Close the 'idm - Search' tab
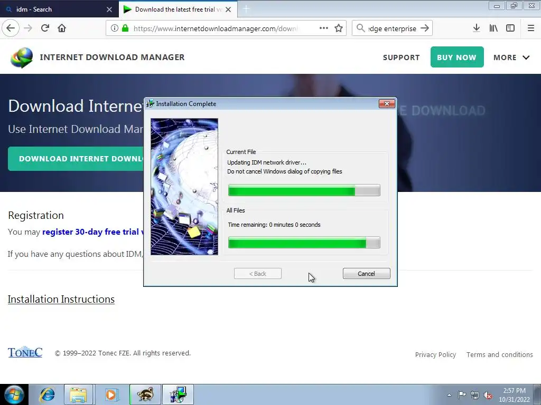This screenshot has width=541, height=405. (109, 9)
